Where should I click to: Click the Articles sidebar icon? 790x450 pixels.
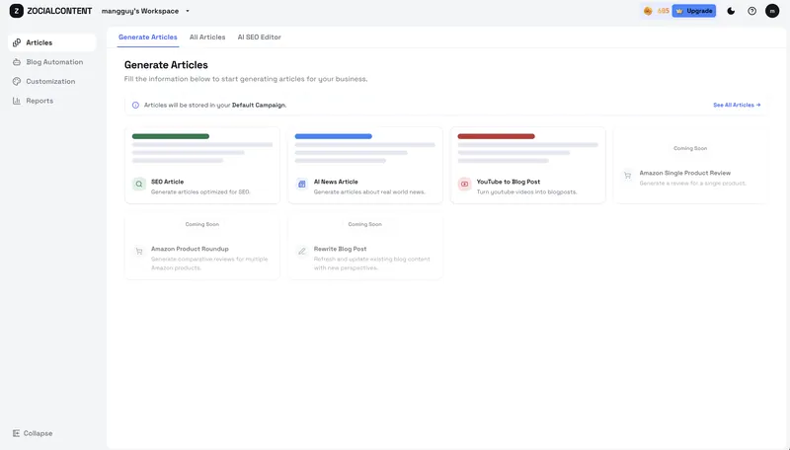17,42
